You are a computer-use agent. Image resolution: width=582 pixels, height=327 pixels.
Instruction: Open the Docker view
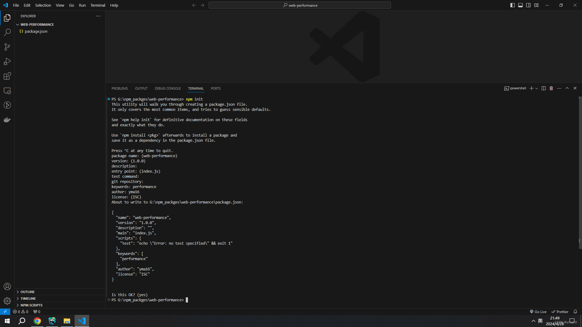[x=7, y=120]
